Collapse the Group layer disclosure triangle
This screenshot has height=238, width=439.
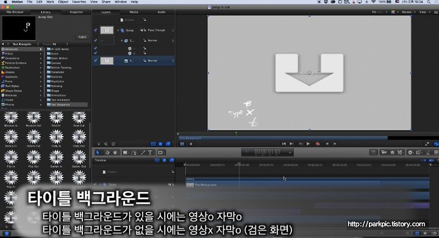click(118, 31)
